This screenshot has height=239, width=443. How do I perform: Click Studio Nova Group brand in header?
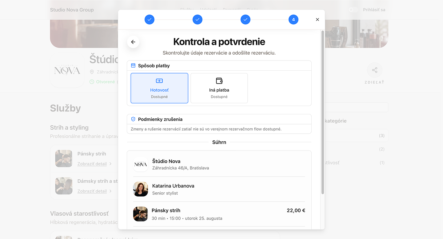pyautogui.click(x=72, y=10)
